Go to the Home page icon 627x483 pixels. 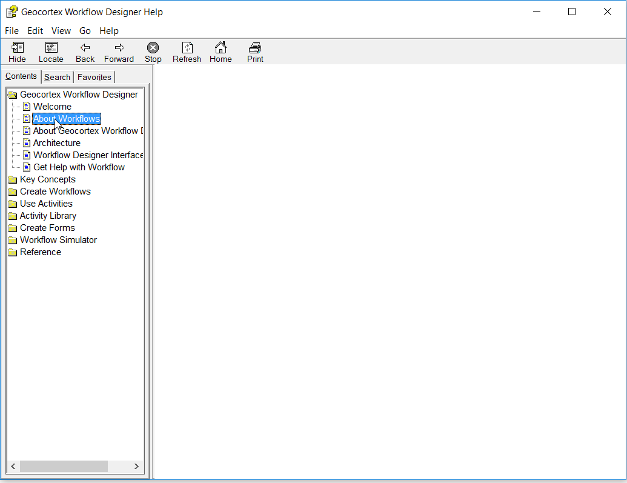221,47
